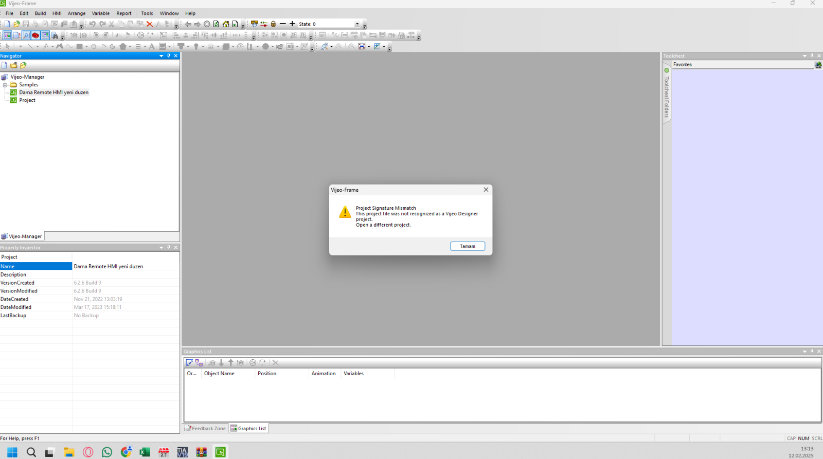Viewport: 823px width, 459px height.
Task: Open Excel from the taskbar
Action: click(x=145, y=452)
